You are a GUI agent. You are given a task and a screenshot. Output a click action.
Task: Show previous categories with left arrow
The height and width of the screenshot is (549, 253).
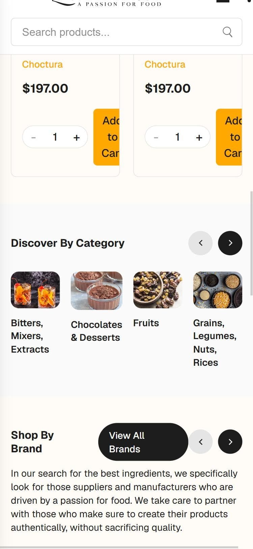point(200,243)
